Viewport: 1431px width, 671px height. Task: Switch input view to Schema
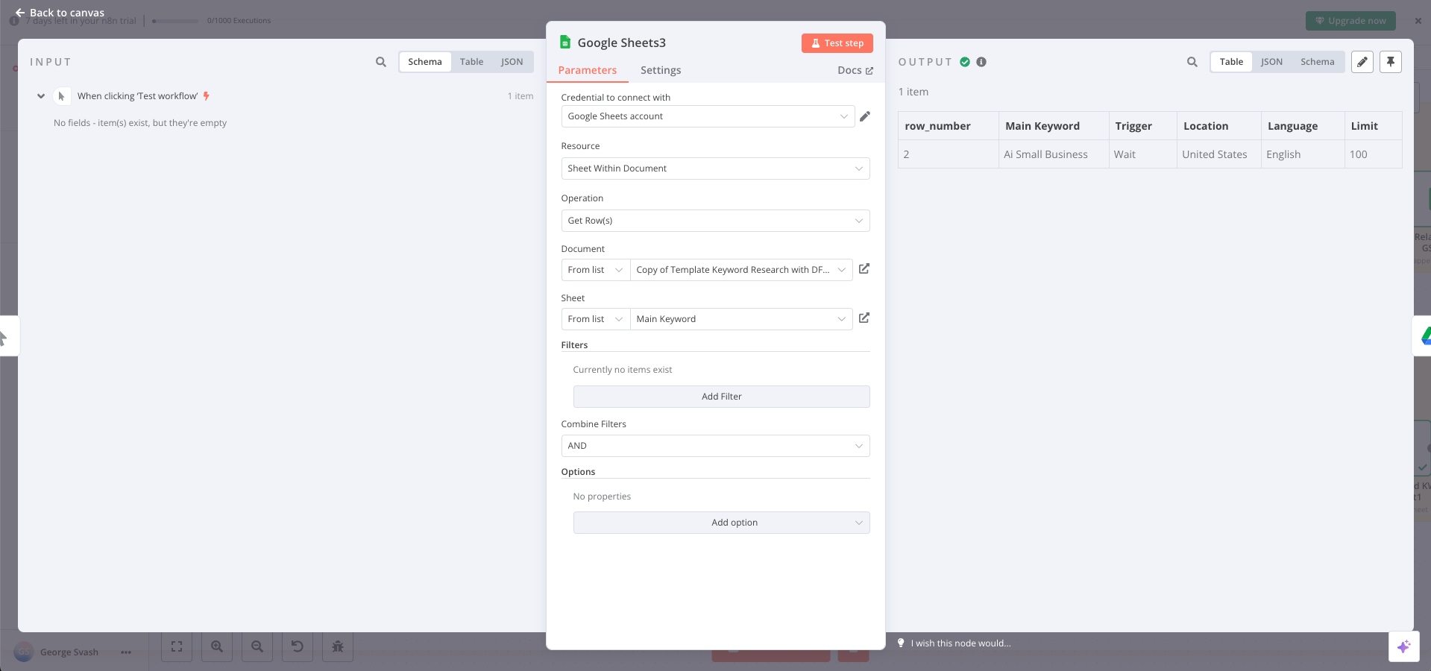[425, 62]
